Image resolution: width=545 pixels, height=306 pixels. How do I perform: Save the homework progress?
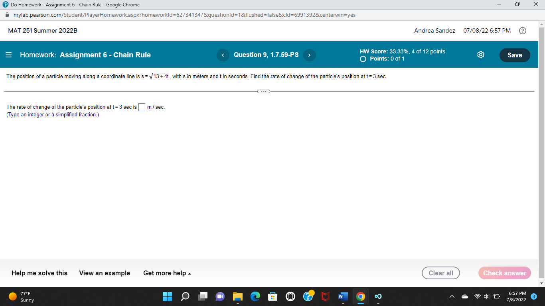coord(515,55)
